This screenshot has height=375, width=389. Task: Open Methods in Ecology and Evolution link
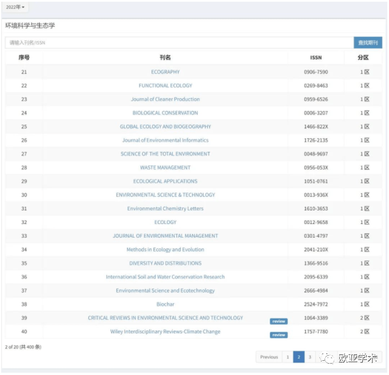pos(165,250)
